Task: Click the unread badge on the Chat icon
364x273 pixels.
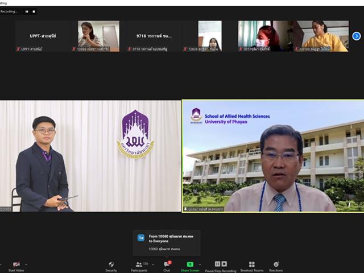Action: click(169, 262)
